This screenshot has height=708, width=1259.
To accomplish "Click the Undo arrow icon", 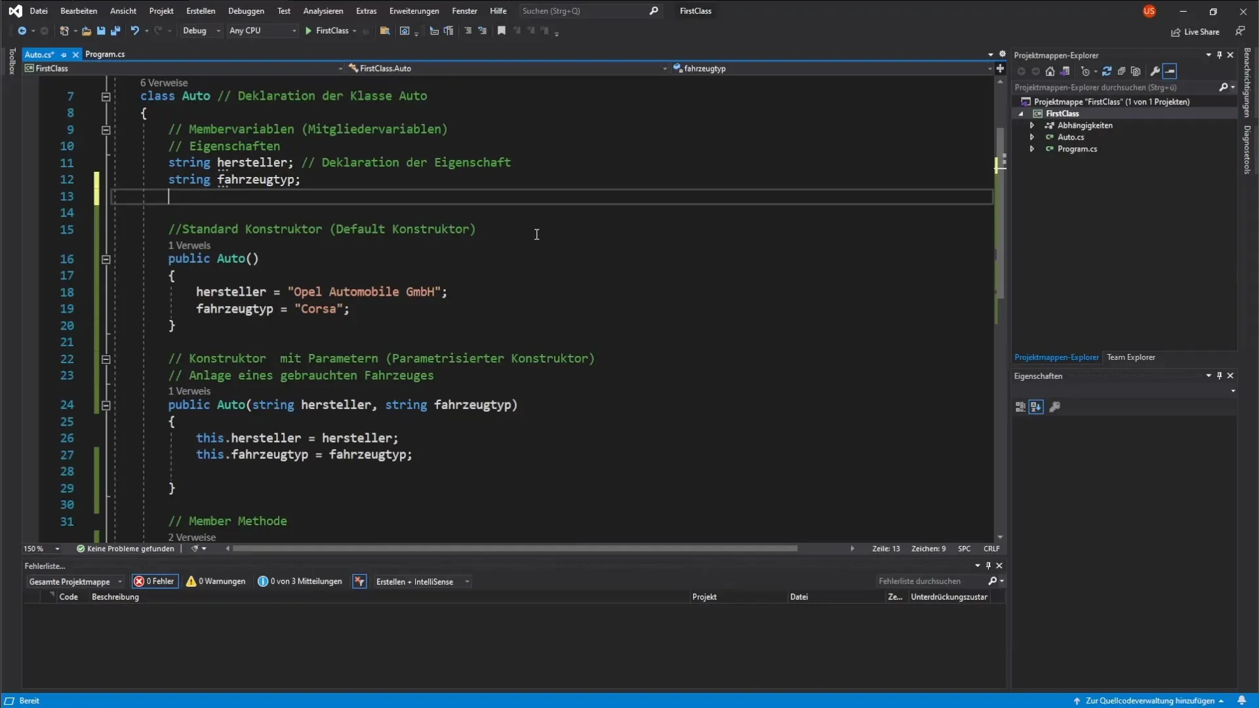I will point(135,31).
